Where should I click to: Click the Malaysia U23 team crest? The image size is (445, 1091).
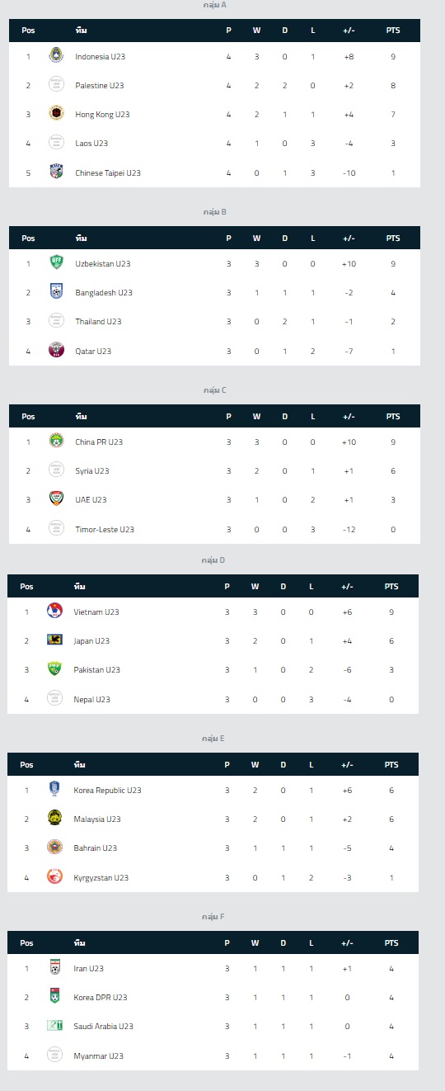(x=54, y=819)
